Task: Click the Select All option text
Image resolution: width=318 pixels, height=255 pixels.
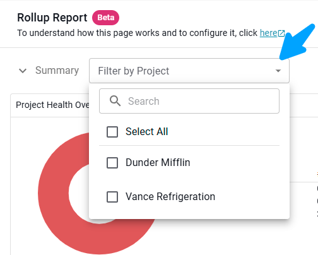Action: pyautogui.click(x=147, y=132)
